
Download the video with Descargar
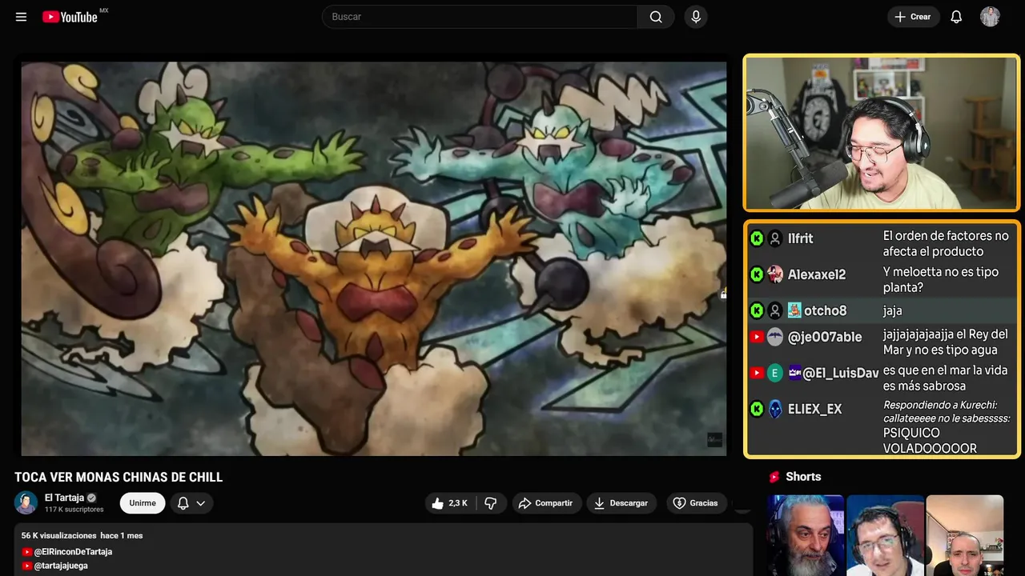pos(621,503)
